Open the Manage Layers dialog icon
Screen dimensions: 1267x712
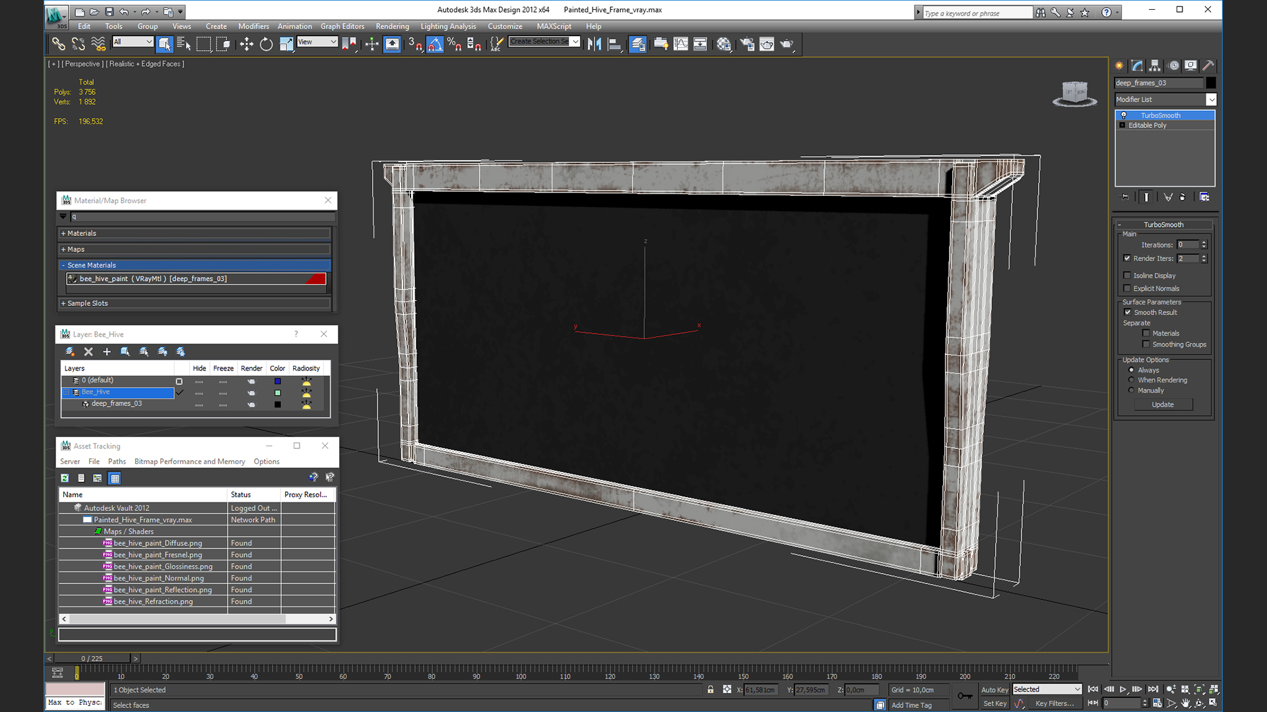point(637,44)
